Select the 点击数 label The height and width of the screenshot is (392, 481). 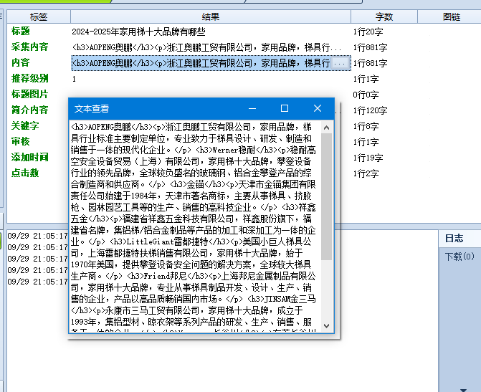(x=25, y=173)
